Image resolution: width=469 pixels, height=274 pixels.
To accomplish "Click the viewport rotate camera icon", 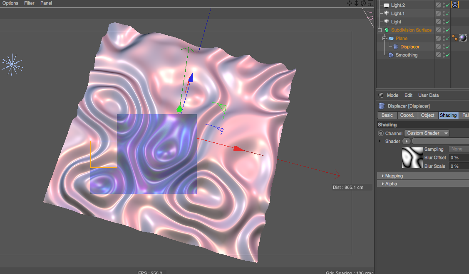I will coord(363,3).
